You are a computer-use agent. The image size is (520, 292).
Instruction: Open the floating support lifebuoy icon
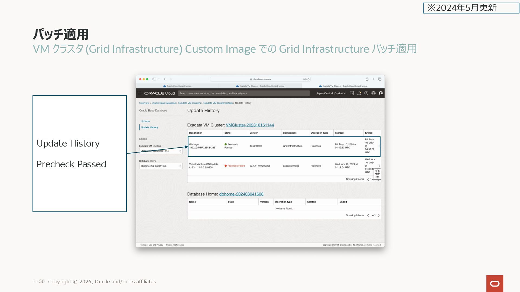[x=377, y=172]
